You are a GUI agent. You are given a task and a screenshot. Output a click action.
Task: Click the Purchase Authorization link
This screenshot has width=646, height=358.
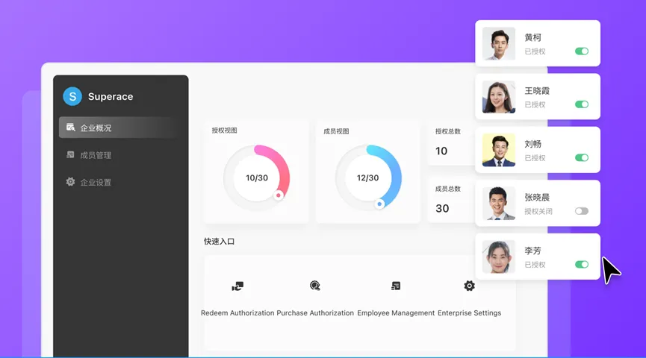(315, 313)
